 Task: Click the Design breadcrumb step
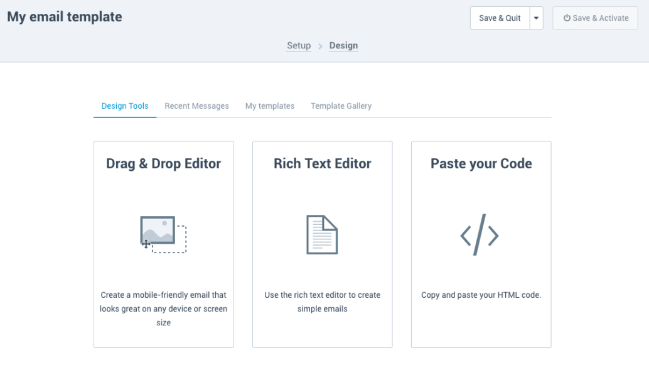click(x=343, y=46)
